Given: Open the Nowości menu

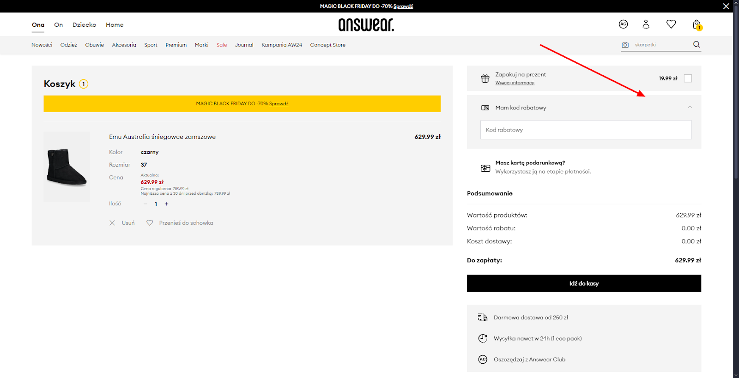Looking at the screenshot, I should pyautogui.click(x=42, y=45).
